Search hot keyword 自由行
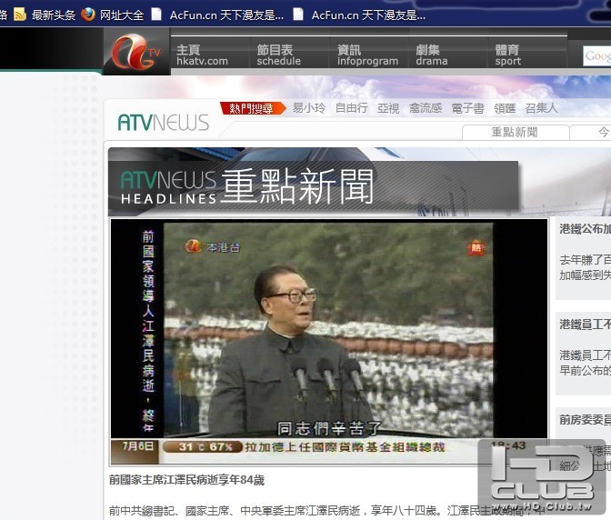Viewport: 611px width, 520px height. pyautogui.click(x=352, y=108)
